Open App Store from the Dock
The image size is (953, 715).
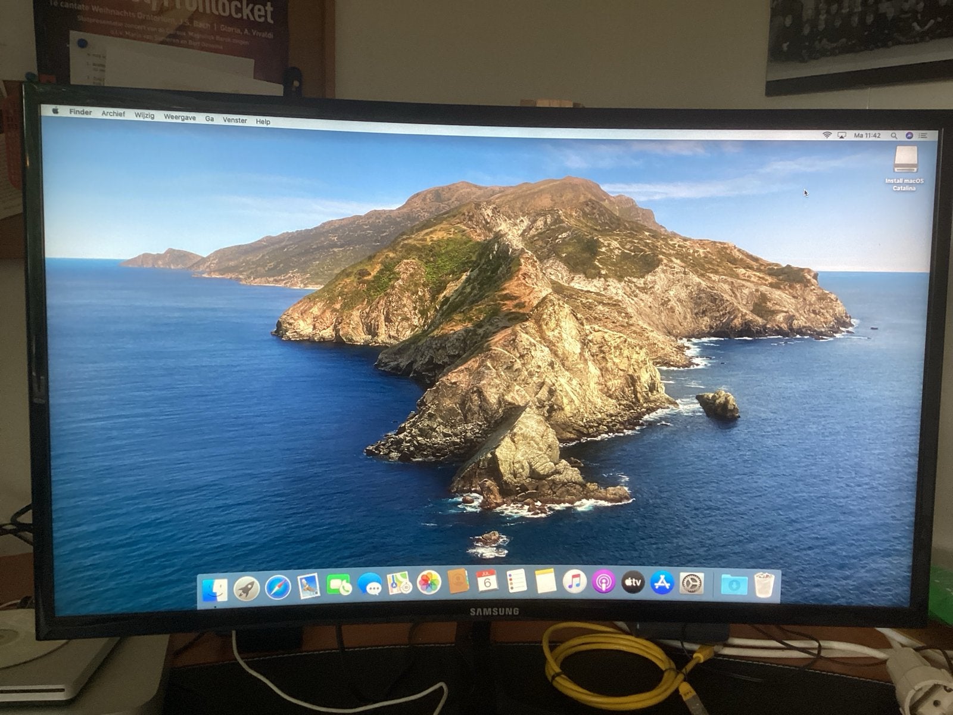(662, 583)
